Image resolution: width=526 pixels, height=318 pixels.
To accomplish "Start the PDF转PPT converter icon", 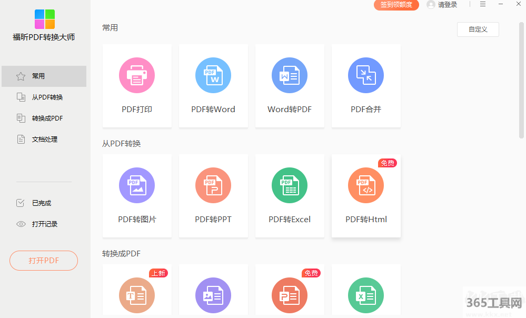I will pos(213,186).
